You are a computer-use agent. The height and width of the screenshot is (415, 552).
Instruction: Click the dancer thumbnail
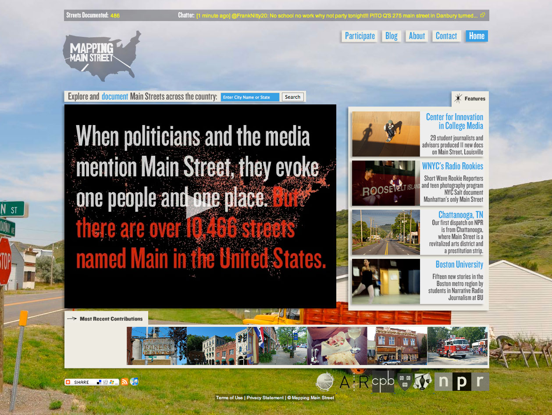tap(386, 281)
